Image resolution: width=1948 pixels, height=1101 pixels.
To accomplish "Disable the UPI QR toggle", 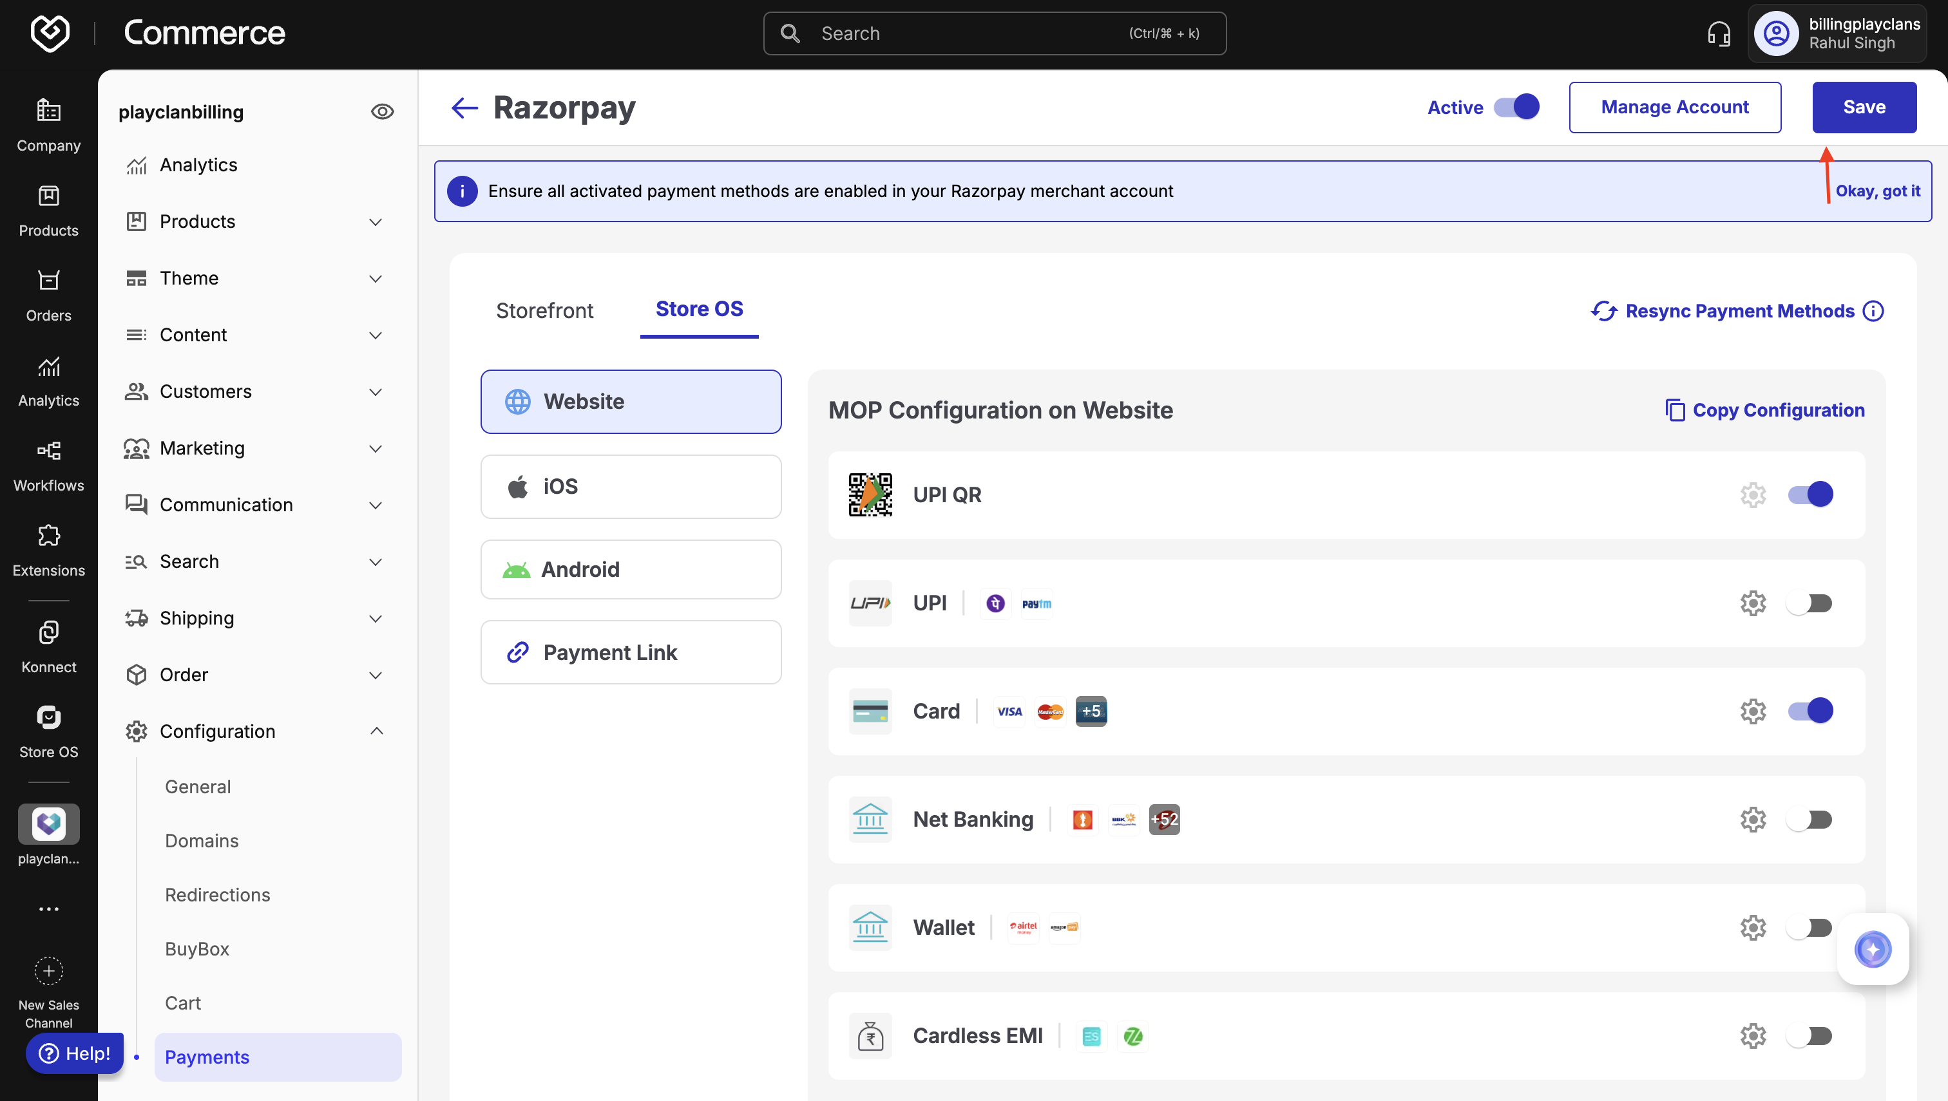I will pyautogui.click(x=1809, y=494).
